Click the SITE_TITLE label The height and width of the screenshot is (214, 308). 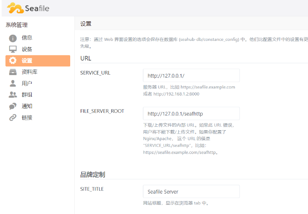92,189
